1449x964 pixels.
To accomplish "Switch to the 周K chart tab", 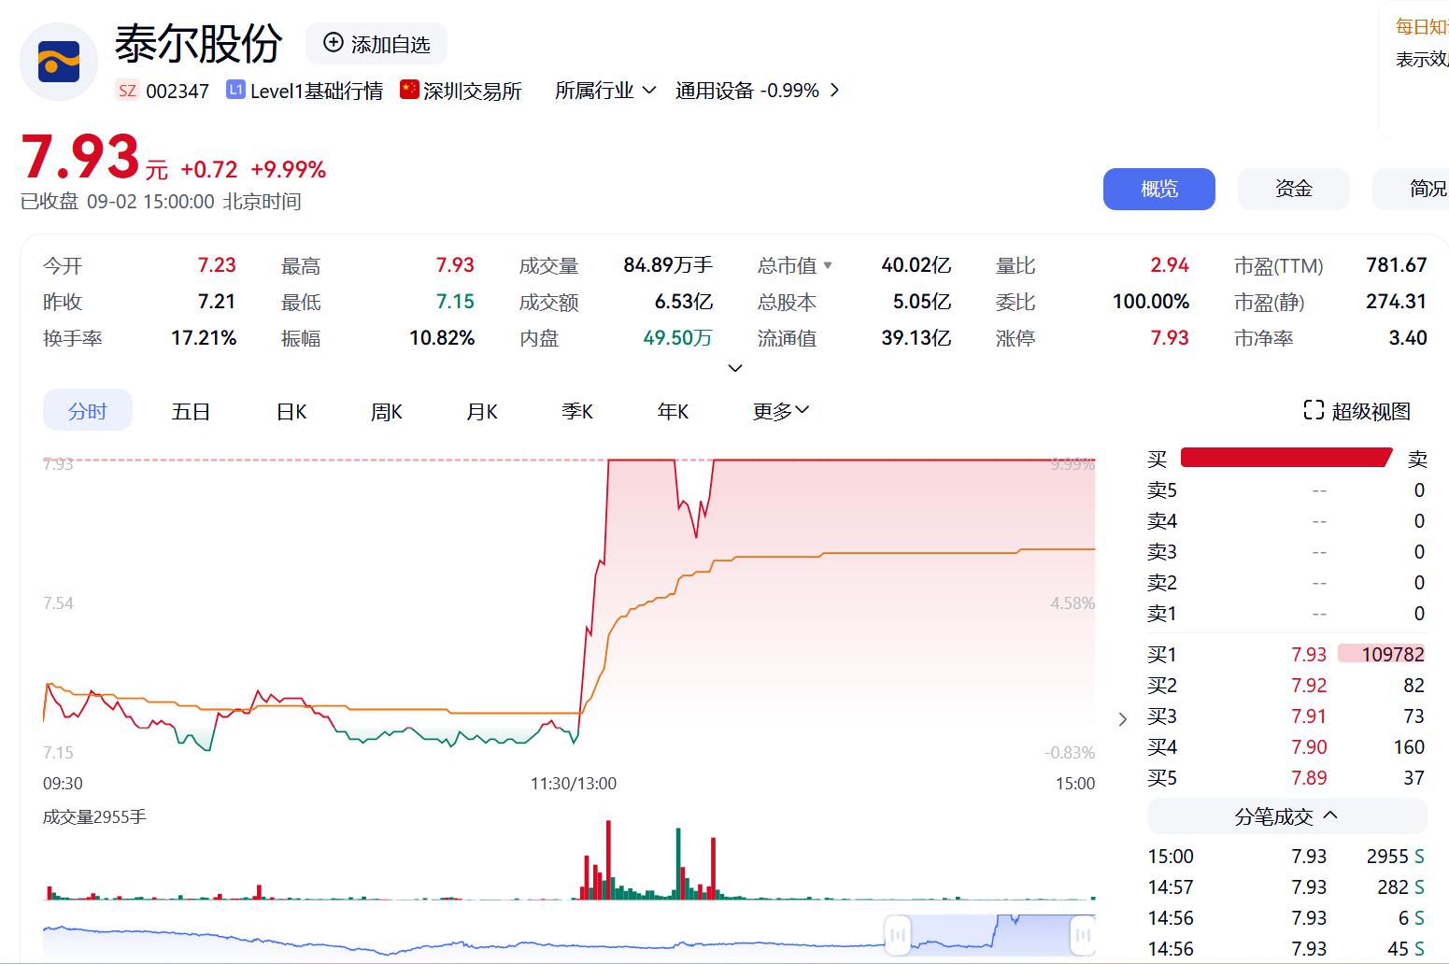I will point(387,411).
